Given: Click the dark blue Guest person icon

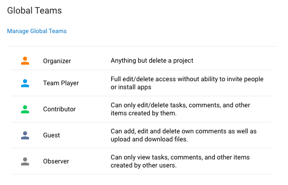Looking at the screenshot, I should point(25,135).
